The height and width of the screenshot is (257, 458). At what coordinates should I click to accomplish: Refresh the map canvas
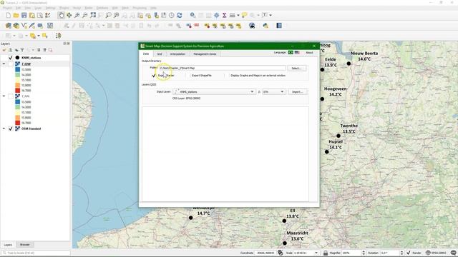[180, 15]
